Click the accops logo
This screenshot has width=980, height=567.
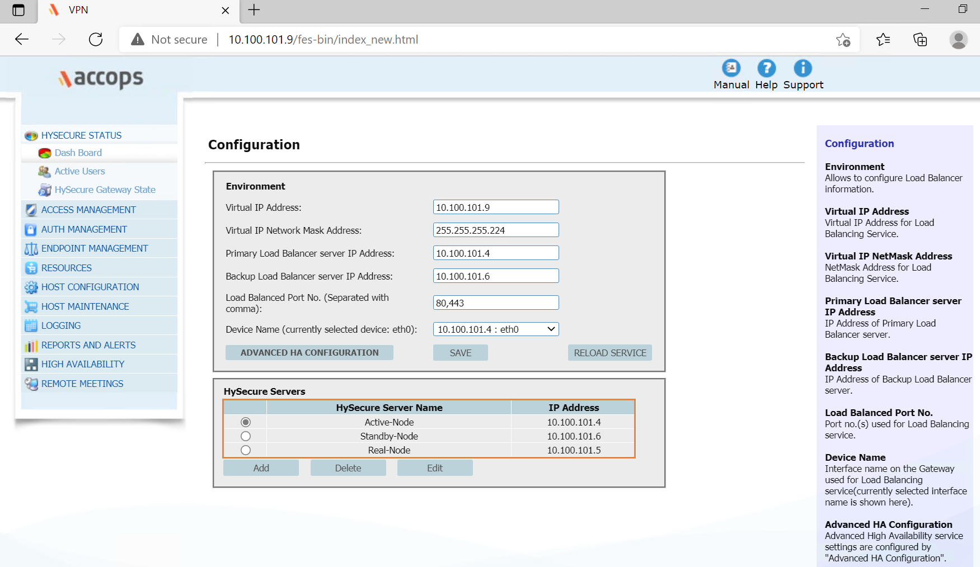click(101, 78)
